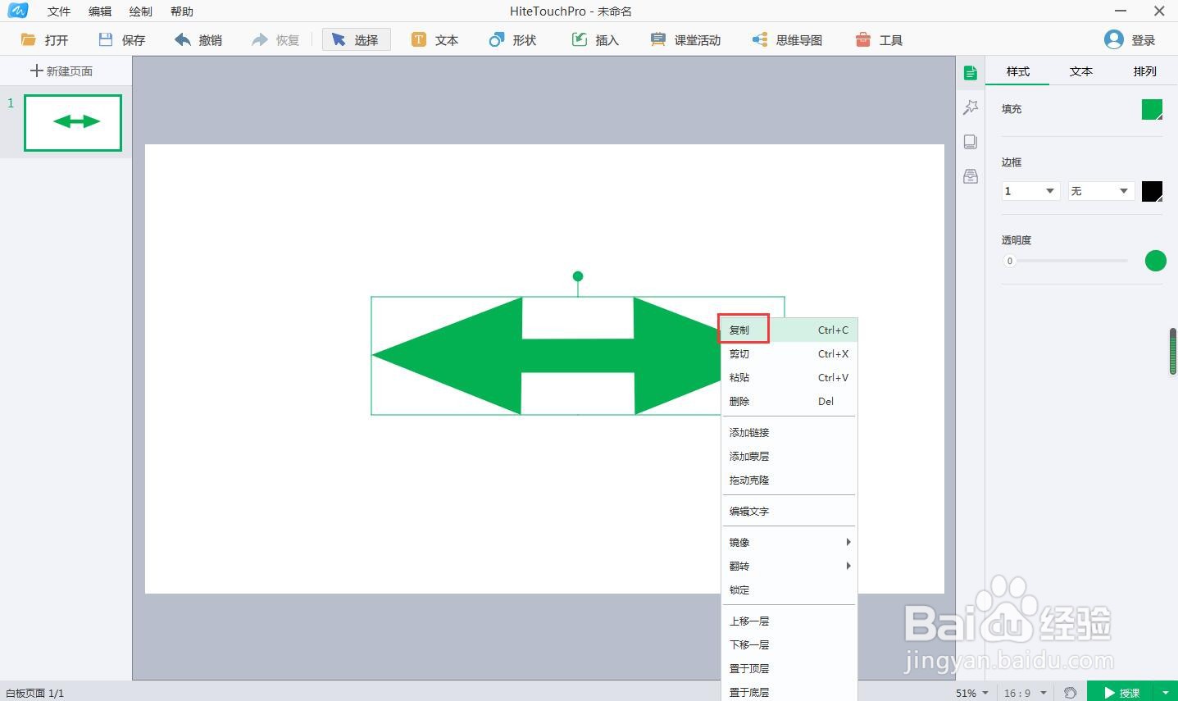Choose 添加蒙层 from the context menu
Image resolution: width=1178 pixels, height=701 pixels.
789,456
